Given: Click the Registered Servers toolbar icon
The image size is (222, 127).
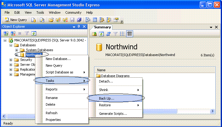Looking at the screenshot, I should tap(88, 20).
